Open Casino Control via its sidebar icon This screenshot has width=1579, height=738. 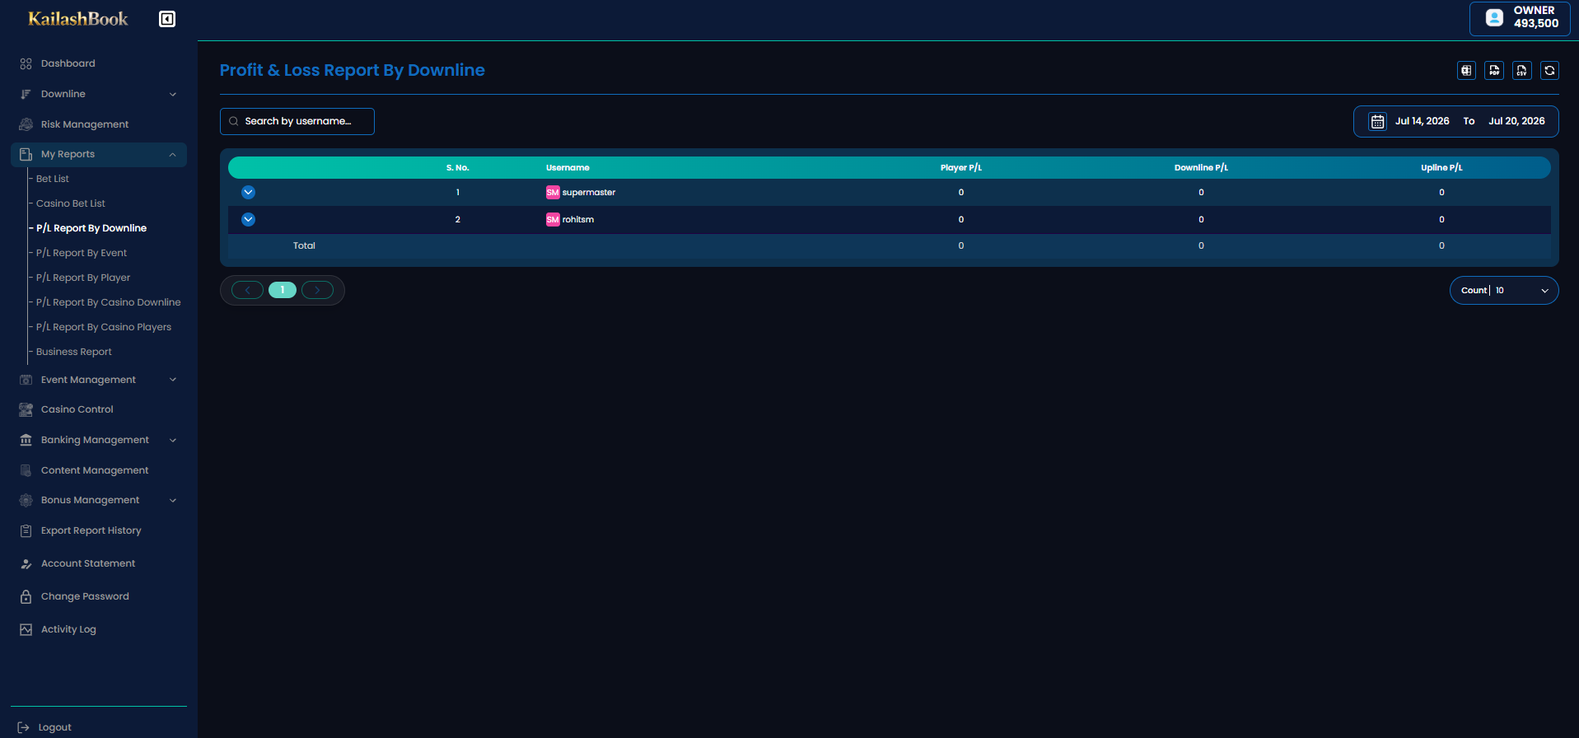(x=26, y=409)
